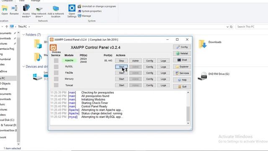The height and width of the screenshot is (151, 268).
Task: Open address bar history dropdown
Action: (x=227, y=27)
